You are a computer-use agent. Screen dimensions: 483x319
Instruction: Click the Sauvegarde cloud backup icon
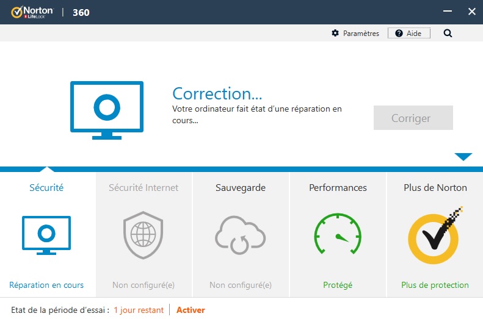pos(240,235)
